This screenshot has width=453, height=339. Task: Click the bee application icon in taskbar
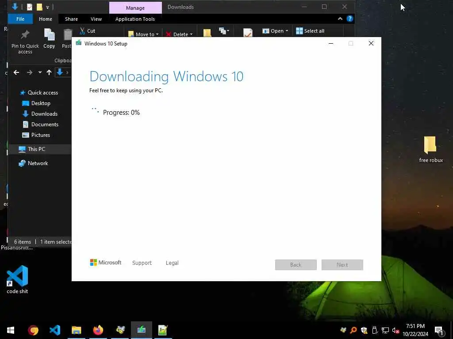pyautogui.click(x=120, y=330)
